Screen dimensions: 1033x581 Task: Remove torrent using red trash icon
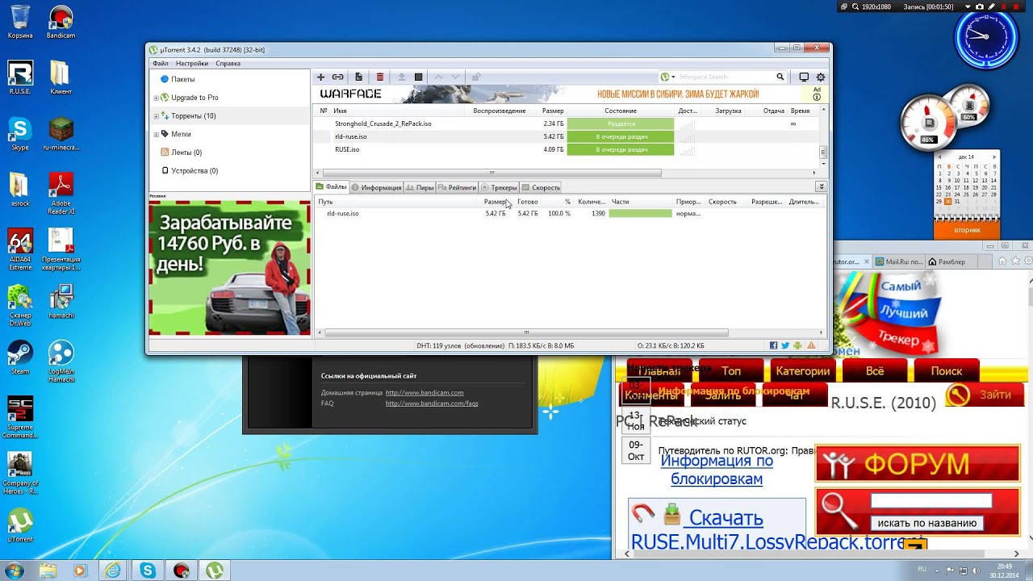tap(380, 77)
